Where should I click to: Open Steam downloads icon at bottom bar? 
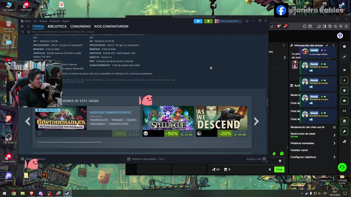129,159
